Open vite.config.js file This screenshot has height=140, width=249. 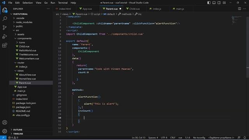tap(23, 115)
